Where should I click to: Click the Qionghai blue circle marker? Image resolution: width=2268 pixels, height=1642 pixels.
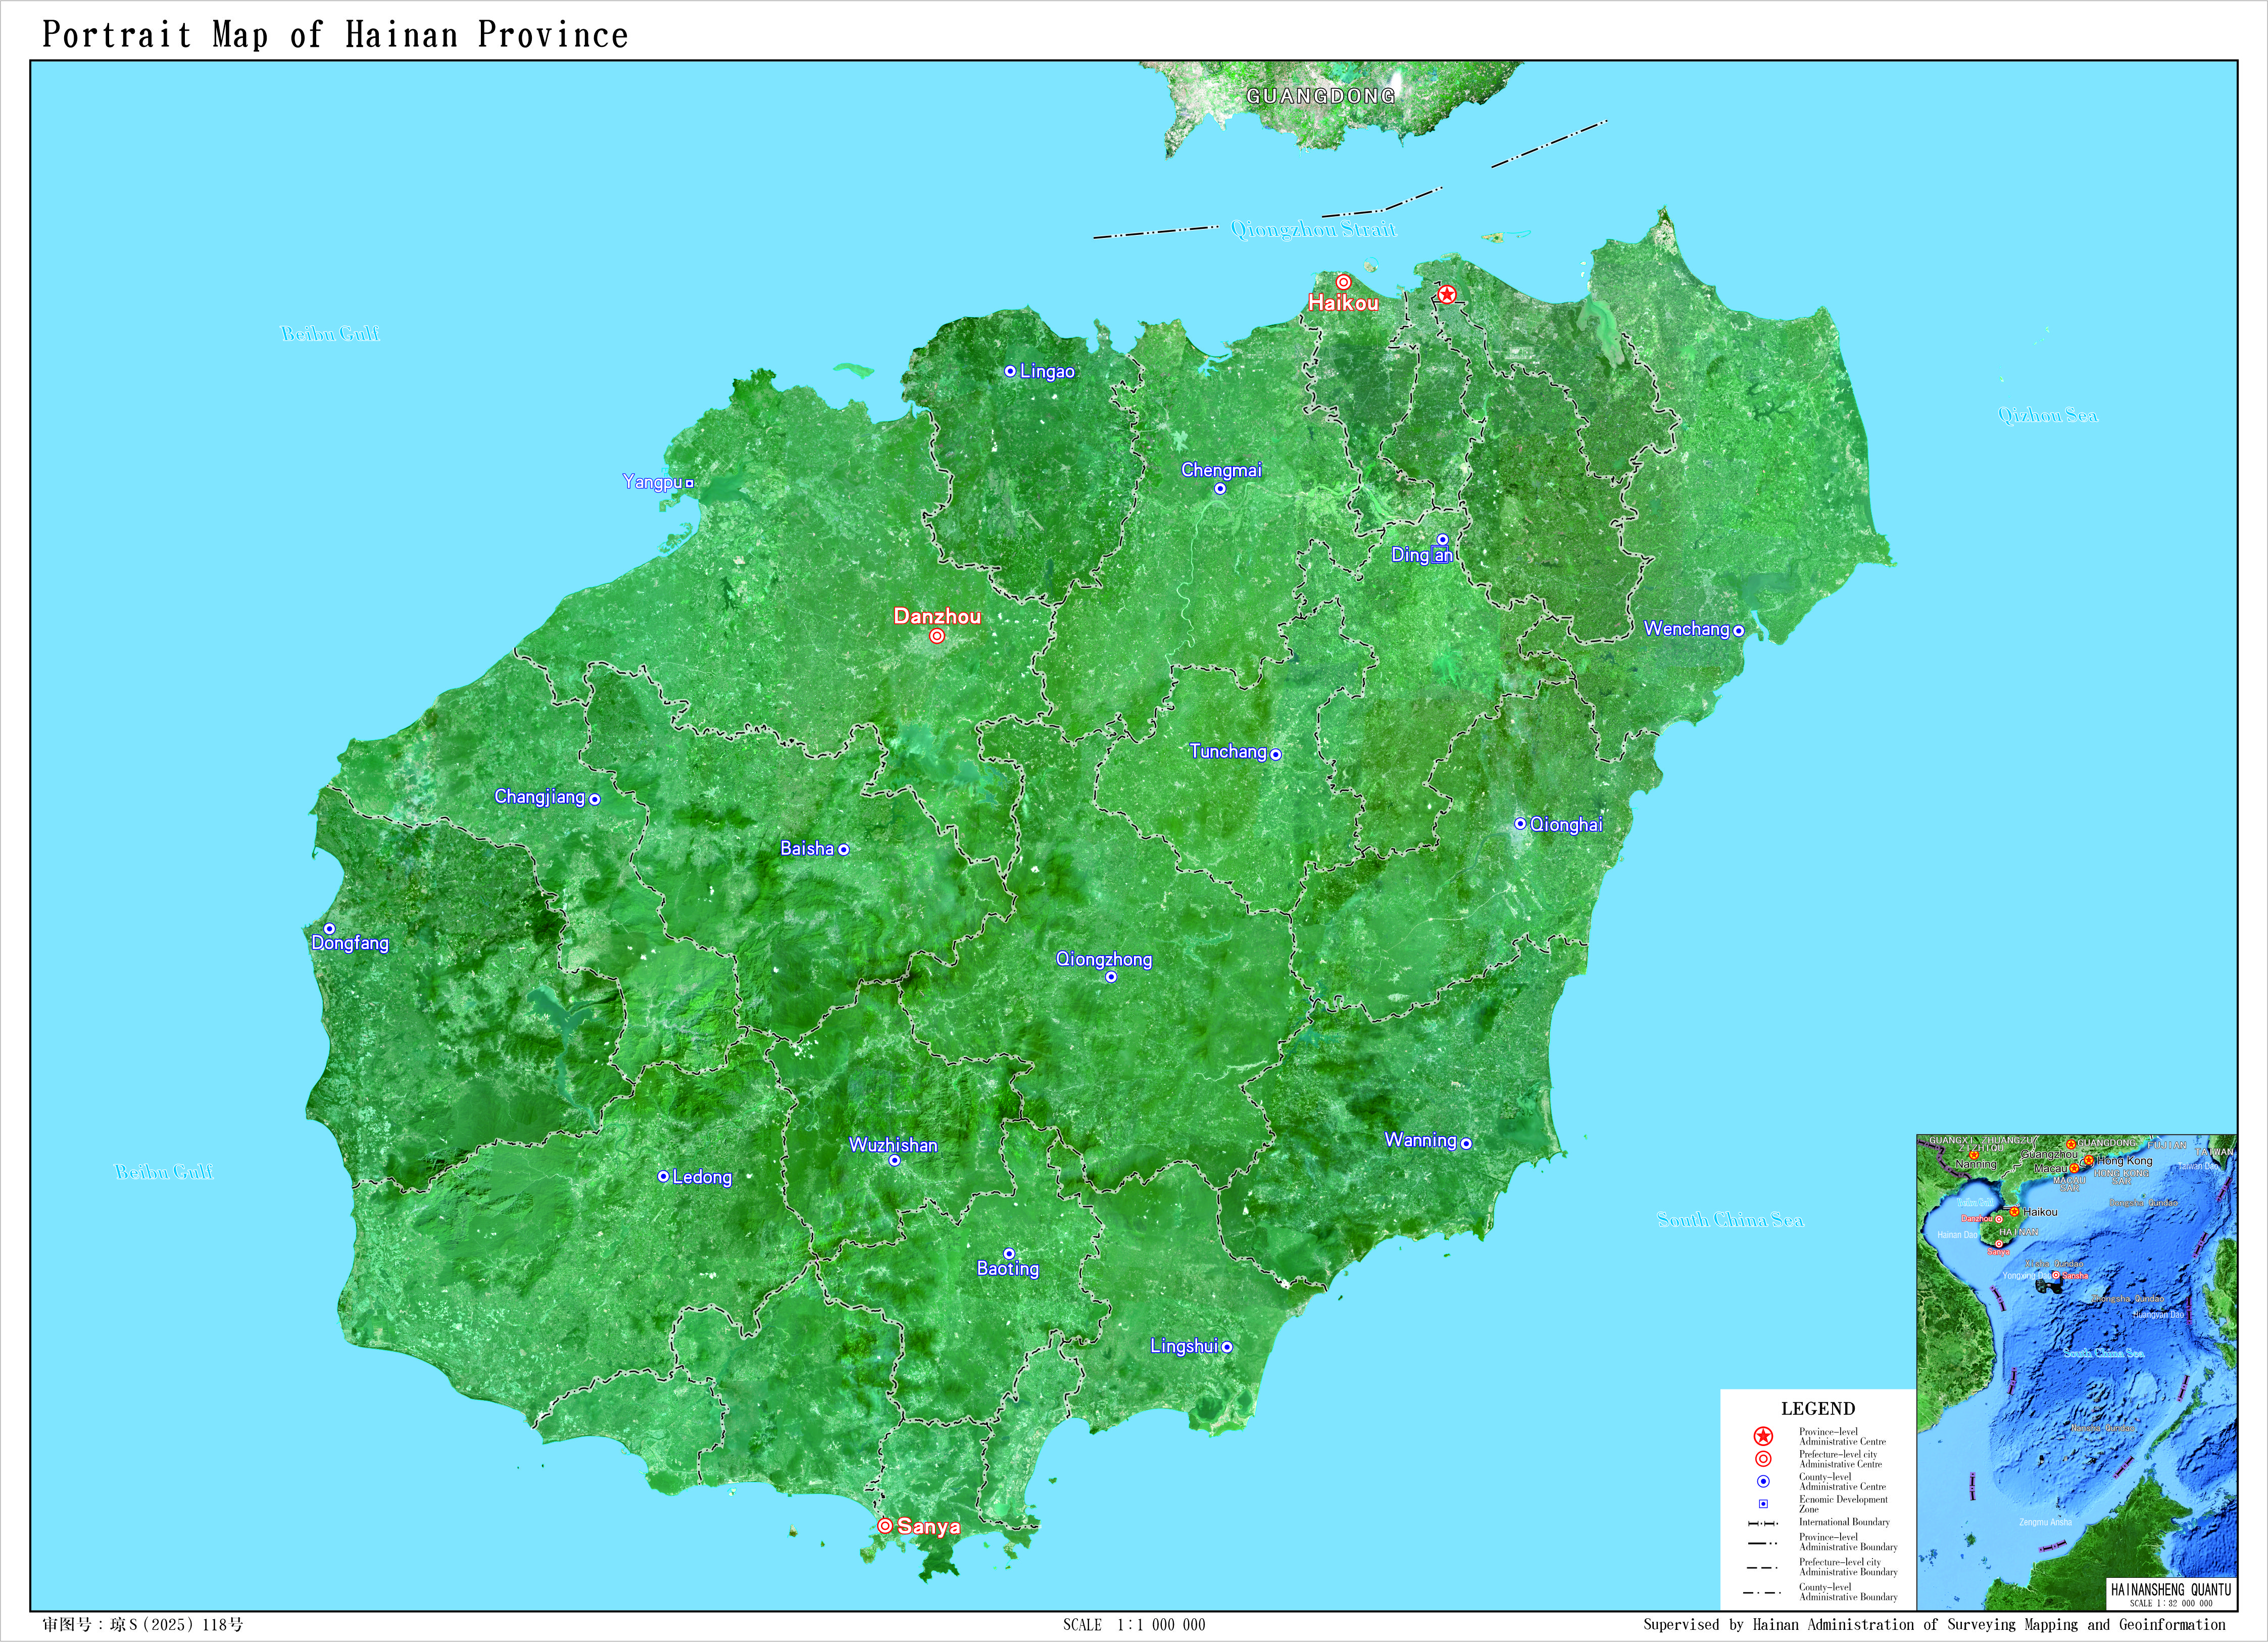pyautogui.click(x=1520, y=824)
